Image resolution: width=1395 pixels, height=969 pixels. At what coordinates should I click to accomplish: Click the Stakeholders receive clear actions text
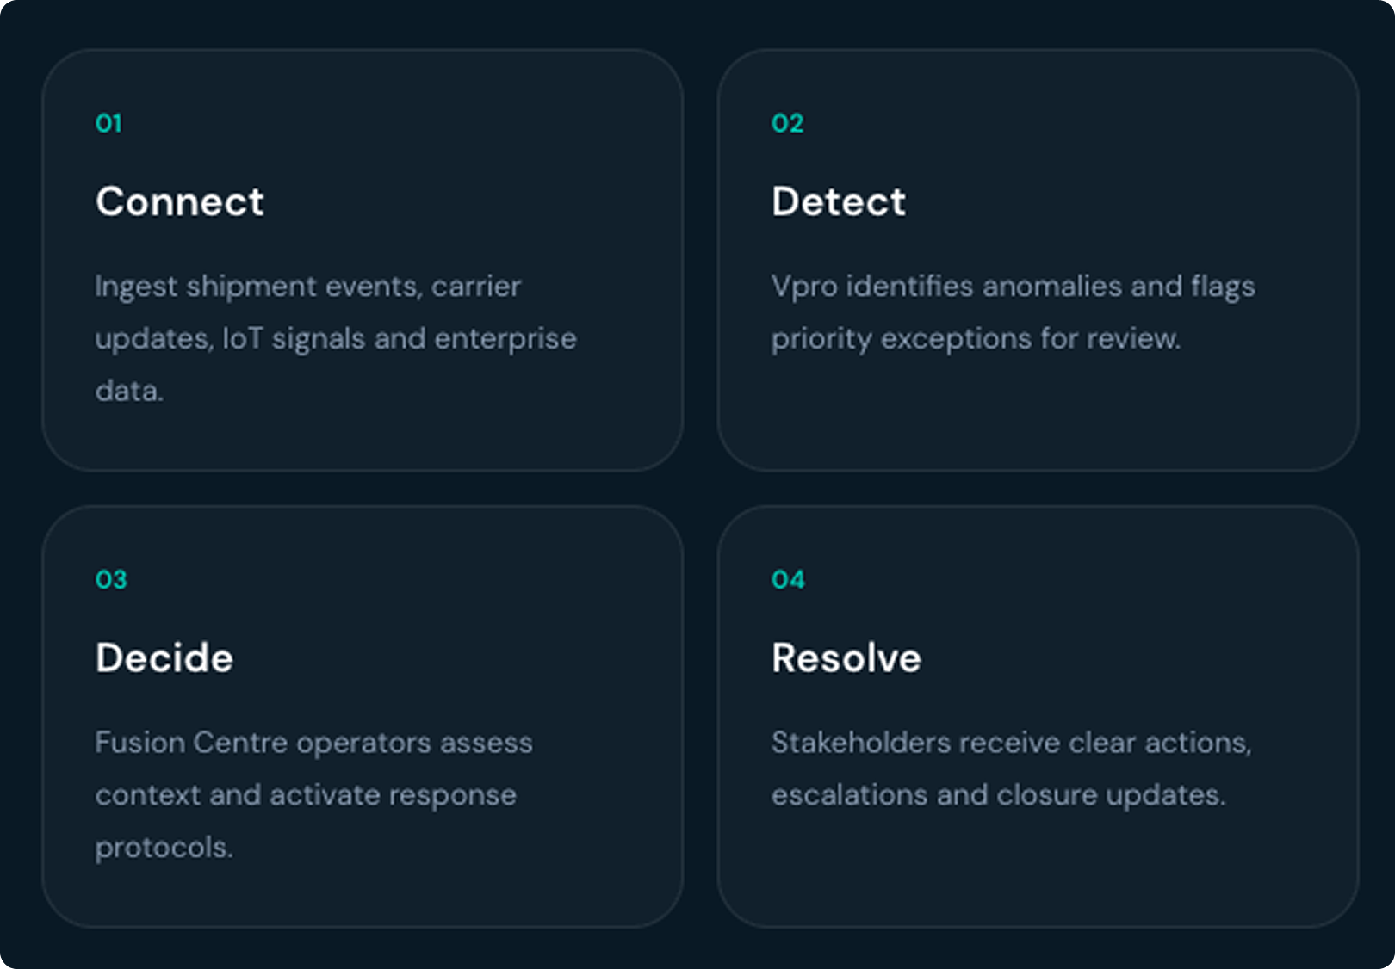tap(1012, 768)
